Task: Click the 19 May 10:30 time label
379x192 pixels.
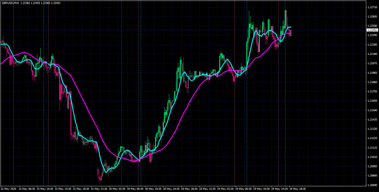Action: tap(262, 188)
